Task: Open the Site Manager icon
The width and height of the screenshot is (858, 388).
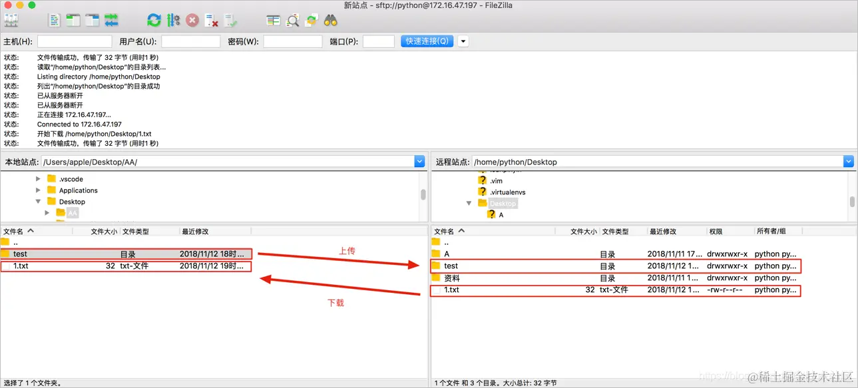Action: (x=11, y=21)
